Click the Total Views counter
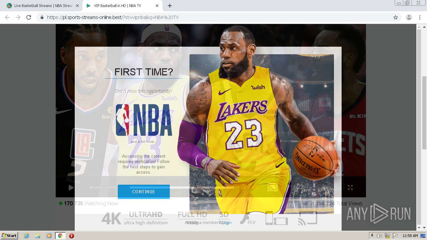This screenshot has width=427, height=240. point(333,203)
